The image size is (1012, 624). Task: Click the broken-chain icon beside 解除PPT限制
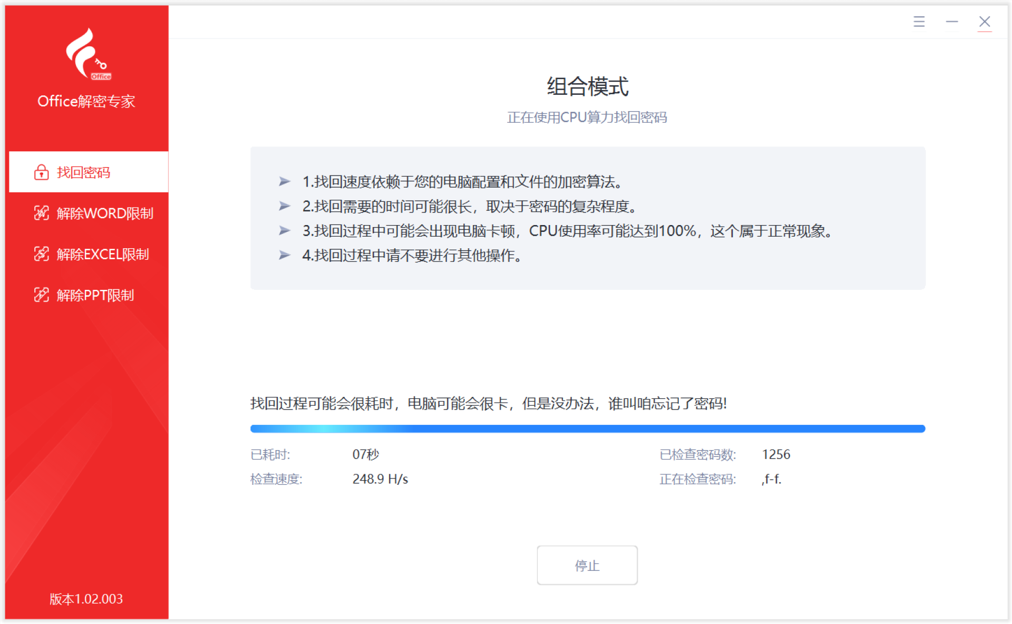pos(41,295)
